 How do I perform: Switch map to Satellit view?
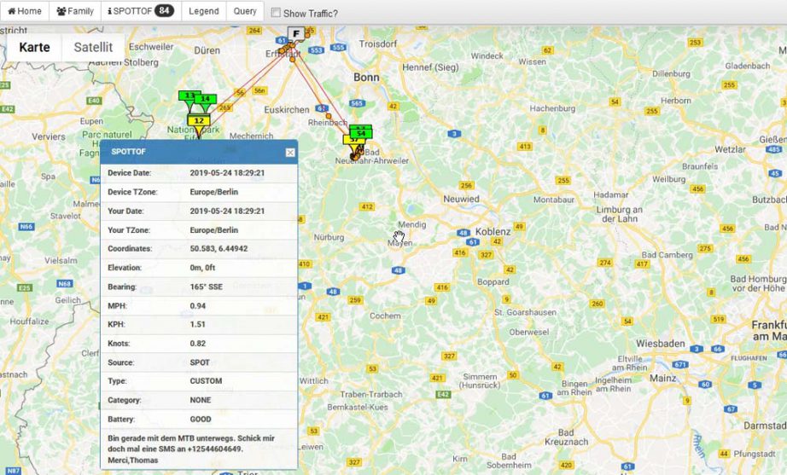pos(93,48)
